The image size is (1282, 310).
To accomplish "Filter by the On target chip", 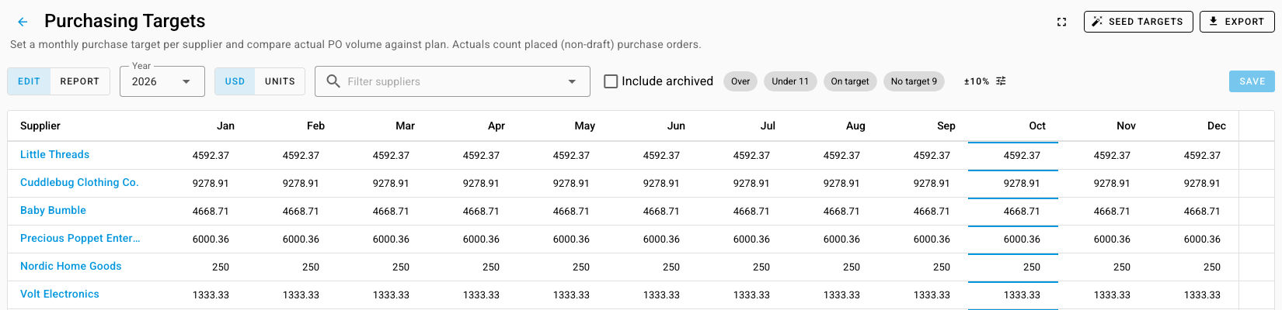I will coord(850,81).
